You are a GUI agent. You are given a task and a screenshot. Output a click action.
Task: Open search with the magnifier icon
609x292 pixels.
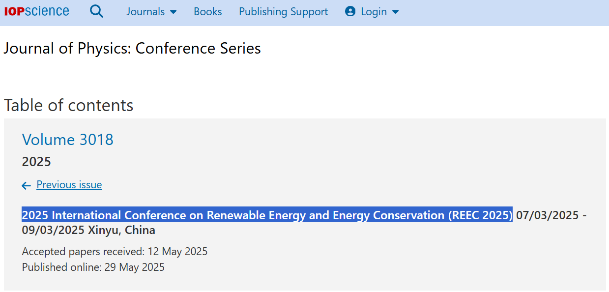pos(97,11)
